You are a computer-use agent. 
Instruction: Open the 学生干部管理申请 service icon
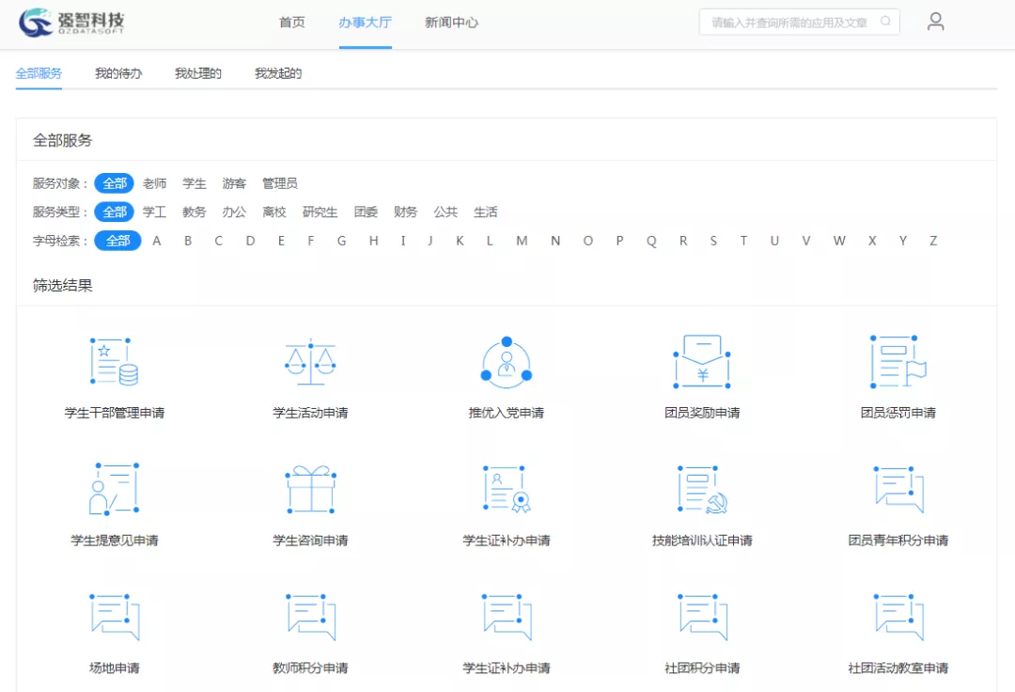[x=114, y=362]
